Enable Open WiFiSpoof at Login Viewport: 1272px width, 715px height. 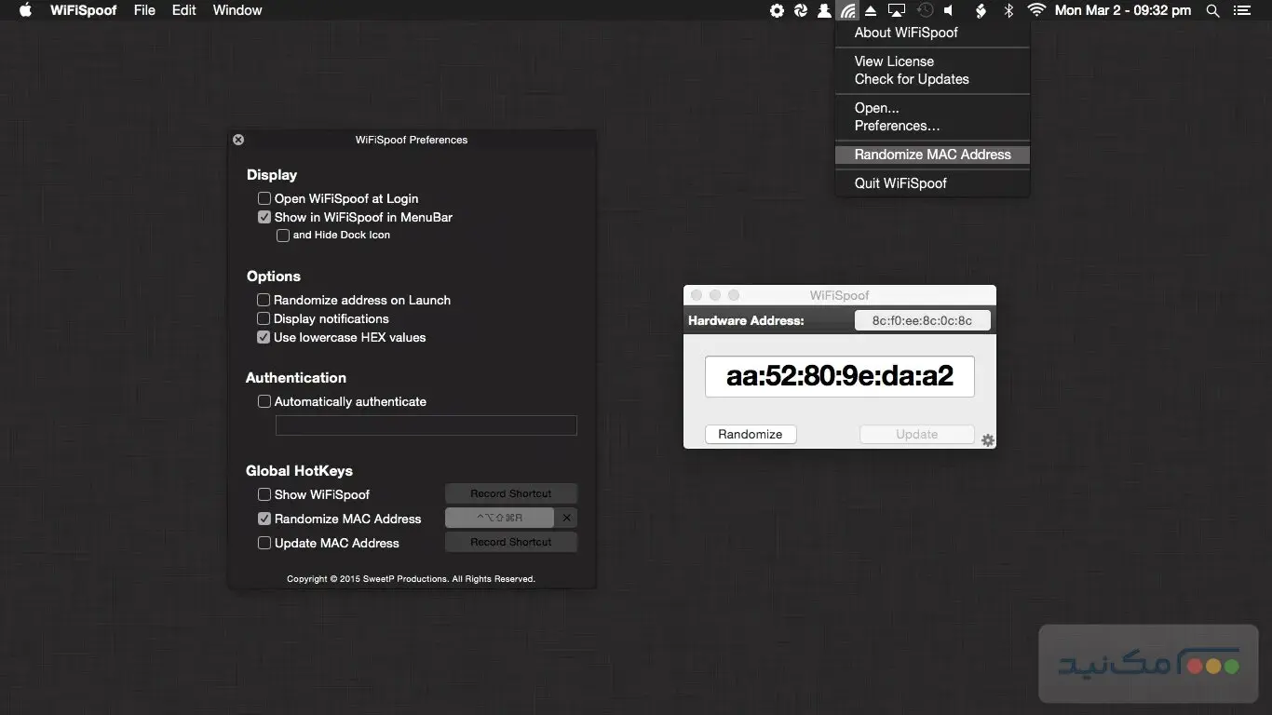(x=264, y=198)
